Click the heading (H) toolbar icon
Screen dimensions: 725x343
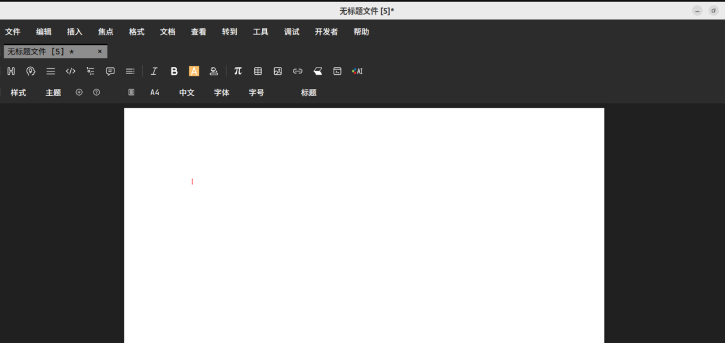pos(11,71)
